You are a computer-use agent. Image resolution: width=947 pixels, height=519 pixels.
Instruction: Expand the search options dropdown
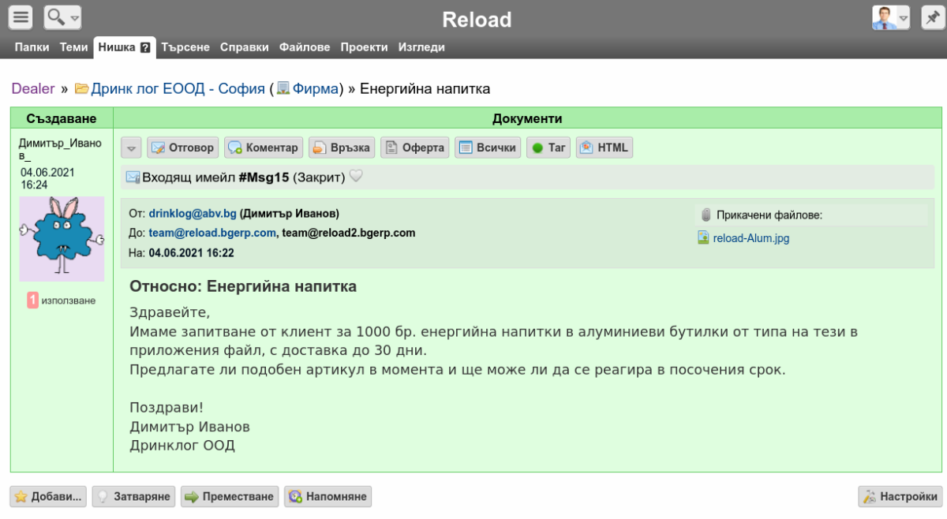pyautogui.click(x=63, y=17)
